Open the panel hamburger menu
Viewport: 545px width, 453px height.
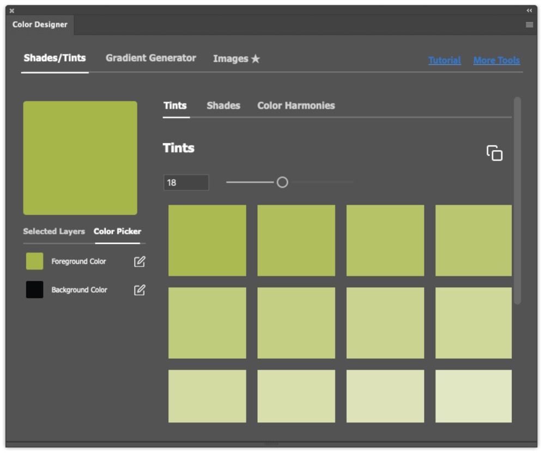[x=529, y=25]
